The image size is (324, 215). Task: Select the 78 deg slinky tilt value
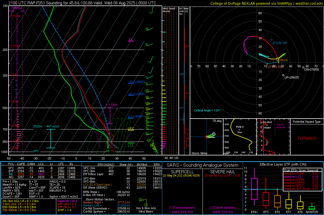(217, 121)
